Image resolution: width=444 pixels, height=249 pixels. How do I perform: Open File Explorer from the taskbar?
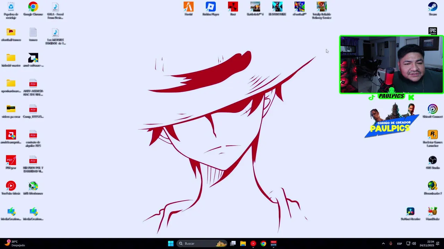(243, 243)
